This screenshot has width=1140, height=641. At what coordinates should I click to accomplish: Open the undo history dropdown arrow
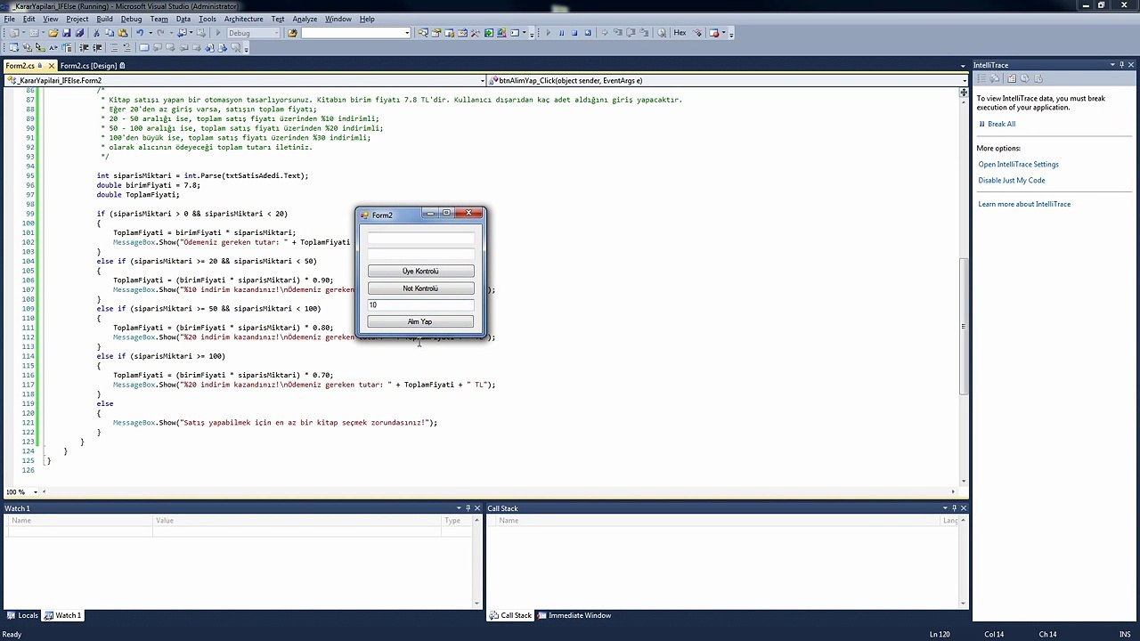pos(149,33)
